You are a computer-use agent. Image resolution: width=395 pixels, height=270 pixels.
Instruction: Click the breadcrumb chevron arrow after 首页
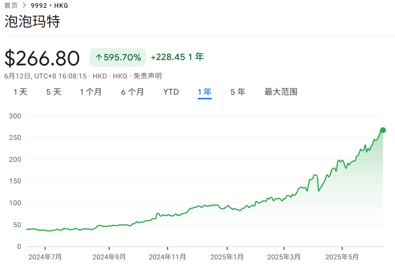[x=24, y=6]
